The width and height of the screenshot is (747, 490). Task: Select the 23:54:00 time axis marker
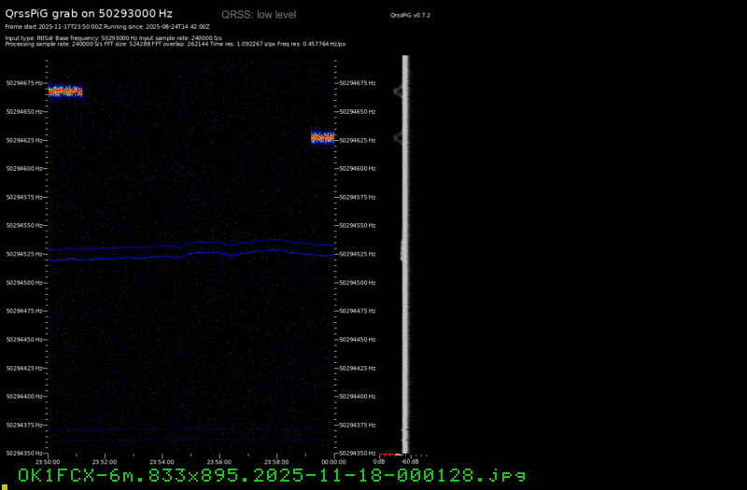[x=162, y=461]
